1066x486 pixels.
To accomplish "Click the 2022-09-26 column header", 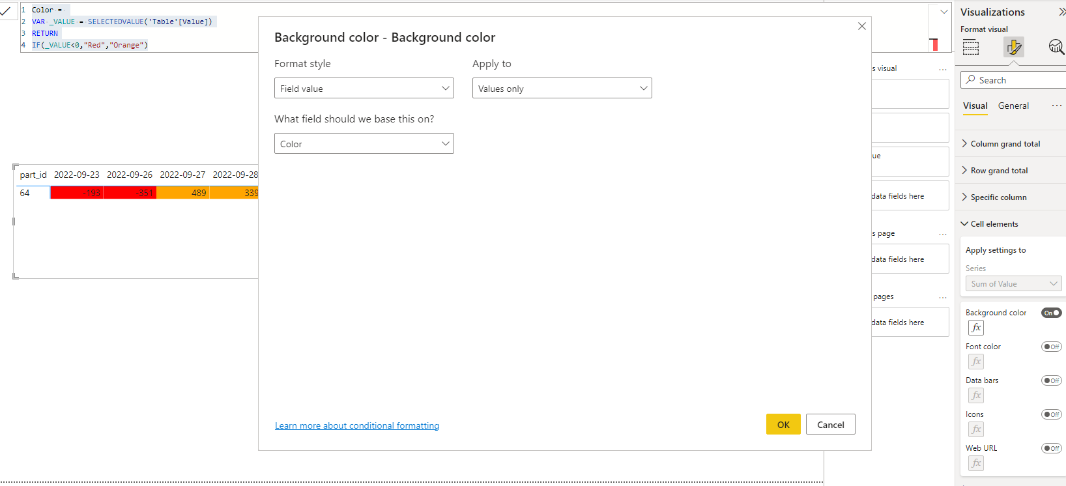I will pyautogui.click(x=130, y=175).
